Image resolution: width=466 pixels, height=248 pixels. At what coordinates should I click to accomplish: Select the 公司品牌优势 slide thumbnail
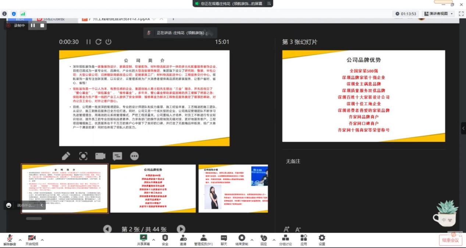[x=153, y=188]
